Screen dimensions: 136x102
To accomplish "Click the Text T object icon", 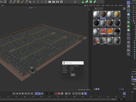I will point(128,18).
